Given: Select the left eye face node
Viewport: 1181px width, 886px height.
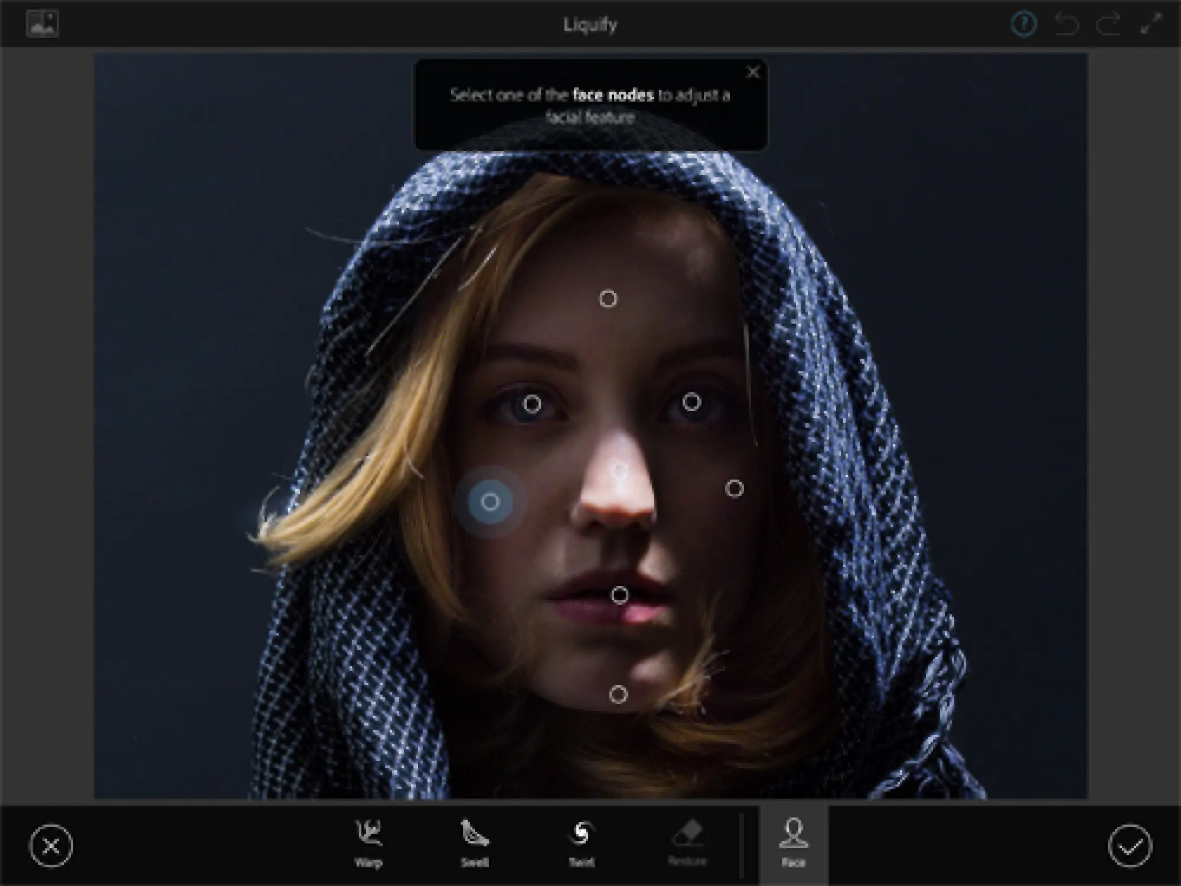Looking at the screenshot, I should pos(532,404).
